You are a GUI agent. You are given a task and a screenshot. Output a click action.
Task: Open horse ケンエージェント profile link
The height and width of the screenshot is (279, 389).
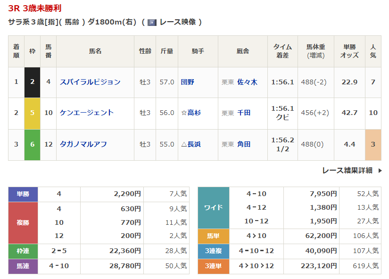tap(87, 113)
